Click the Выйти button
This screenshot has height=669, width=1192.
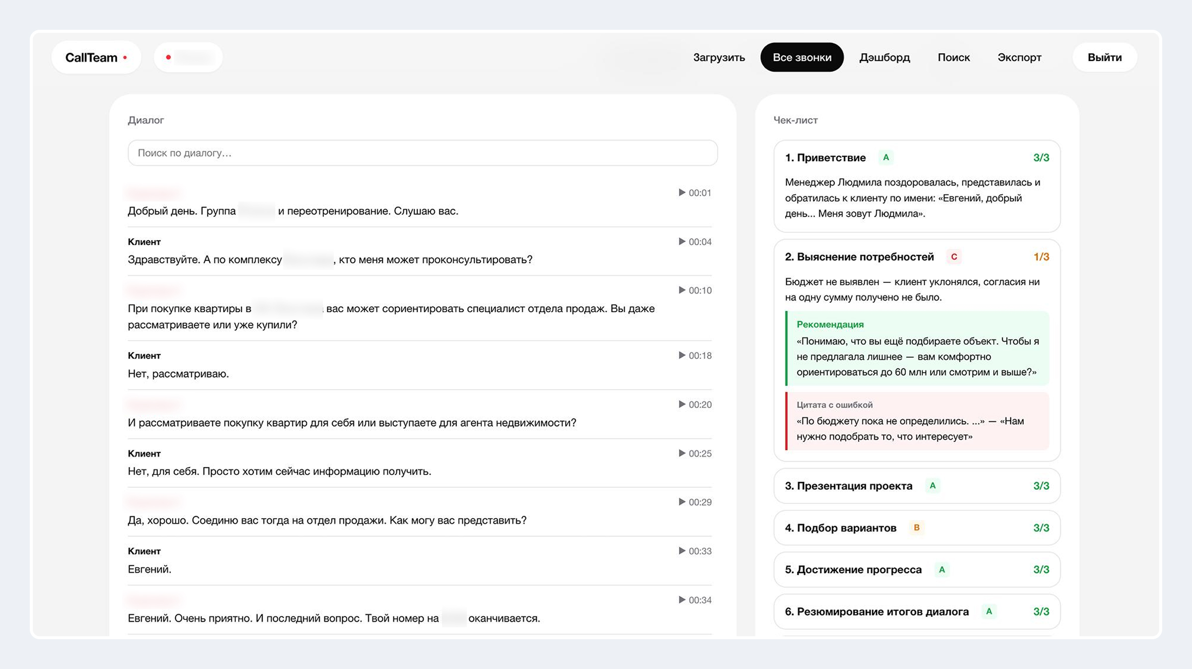click(1105, 58)
